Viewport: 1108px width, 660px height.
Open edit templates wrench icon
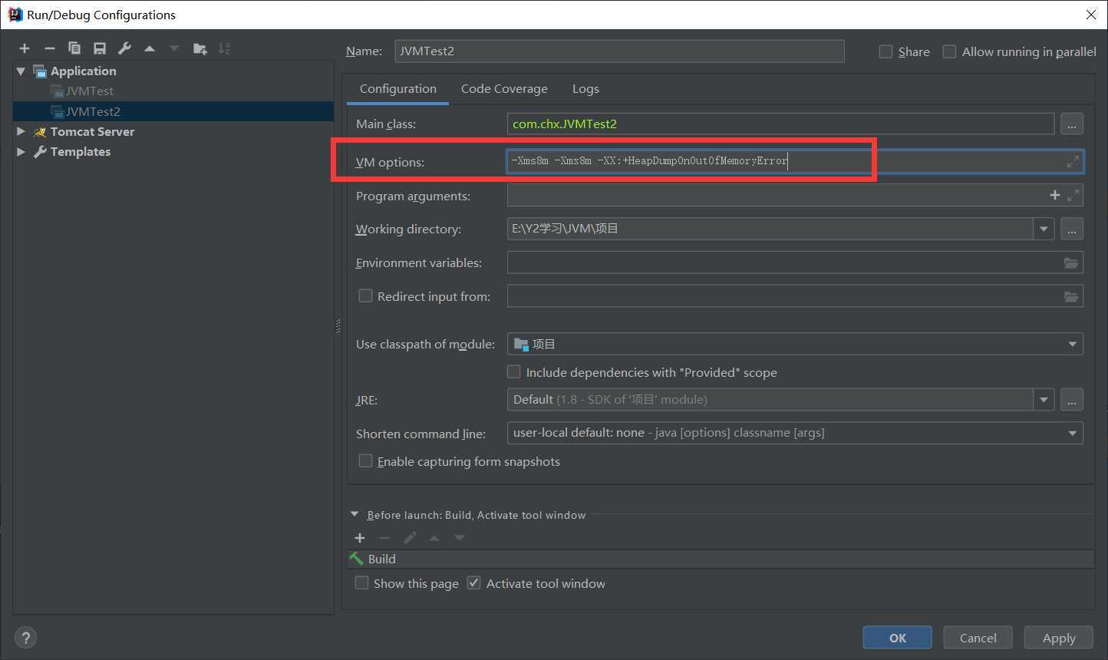coord(124,48)
